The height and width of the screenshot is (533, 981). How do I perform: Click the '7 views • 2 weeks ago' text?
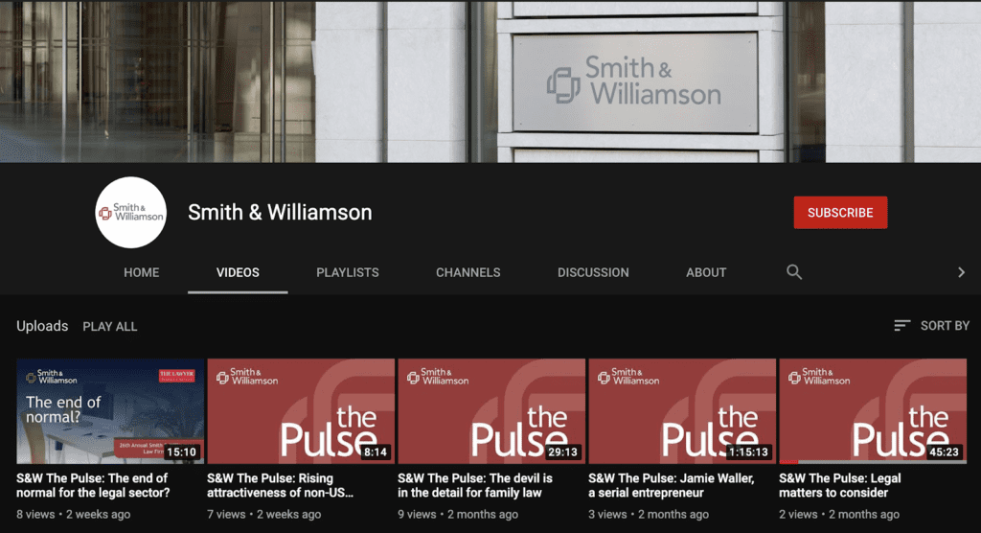(x=264, y=514)
